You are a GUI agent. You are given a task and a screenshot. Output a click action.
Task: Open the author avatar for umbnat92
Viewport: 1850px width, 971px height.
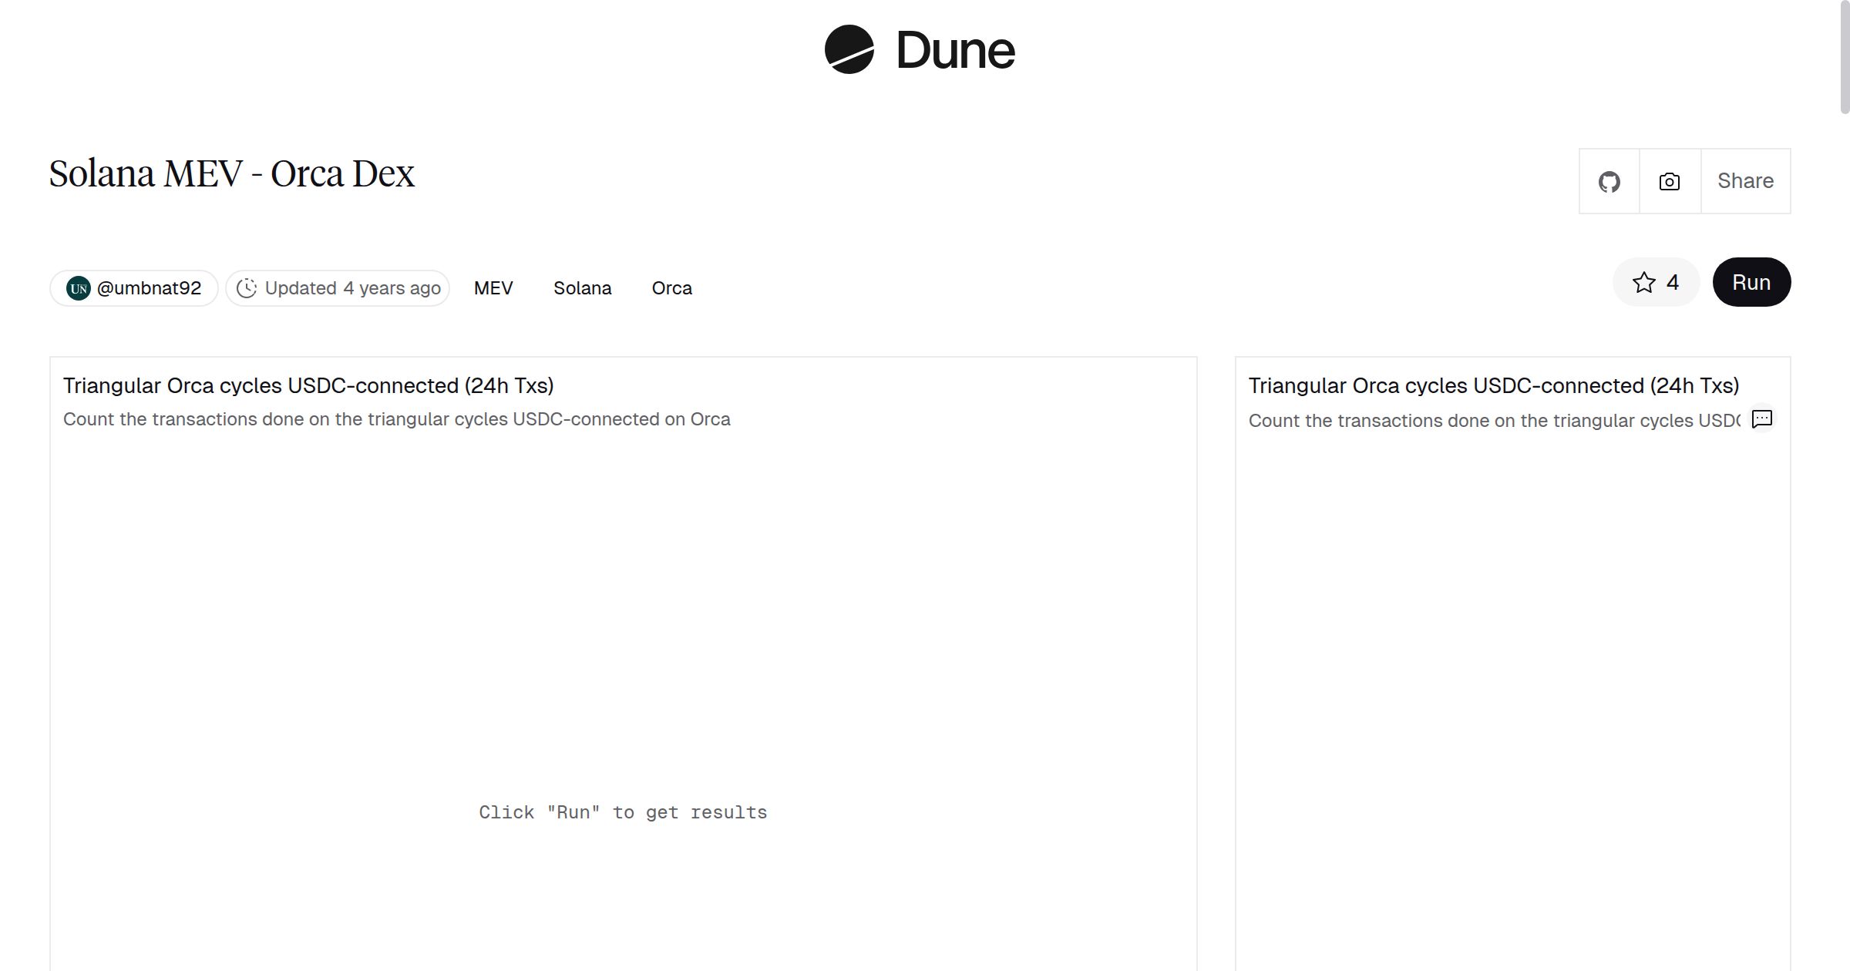(x=79, y=288)
